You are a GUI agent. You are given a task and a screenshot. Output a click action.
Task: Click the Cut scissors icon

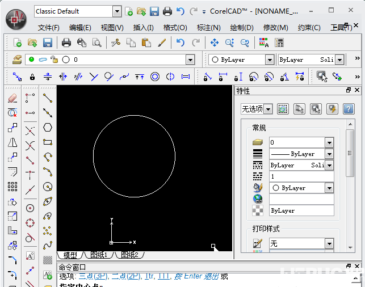pos(116,43)
